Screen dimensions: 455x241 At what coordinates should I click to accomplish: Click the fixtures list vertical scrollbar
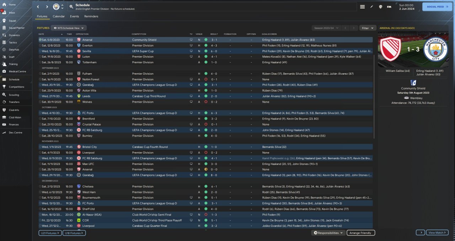[x=373, y=89]
